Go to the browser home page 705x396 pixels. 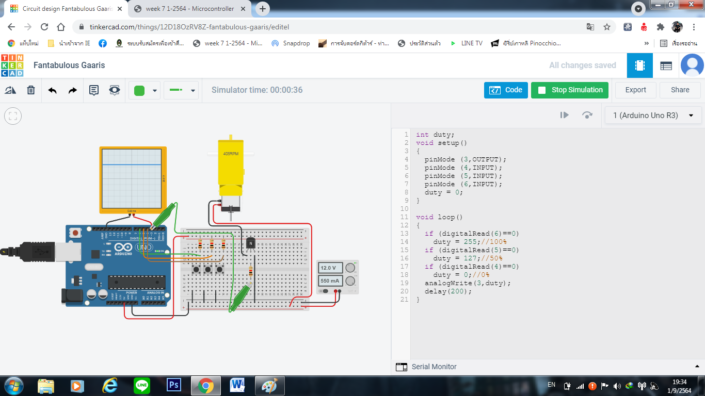(x=61, y=27)
